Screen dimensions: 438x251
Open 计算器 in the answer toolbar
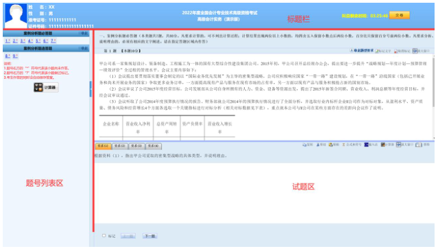point(387,145)
